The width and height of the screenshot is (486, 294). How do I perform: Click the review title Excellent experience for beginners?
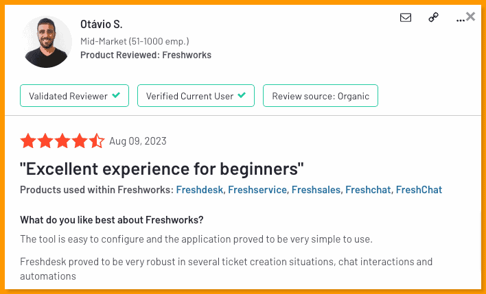click(162, 169)
